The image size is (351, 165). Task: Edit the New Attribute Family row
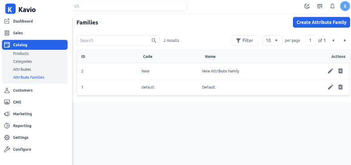330,71
